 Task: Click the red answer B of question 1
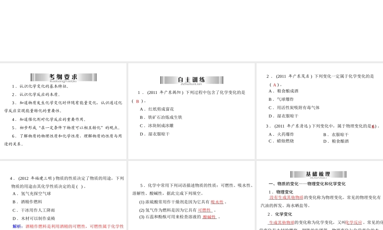click(x=137, y=101)
